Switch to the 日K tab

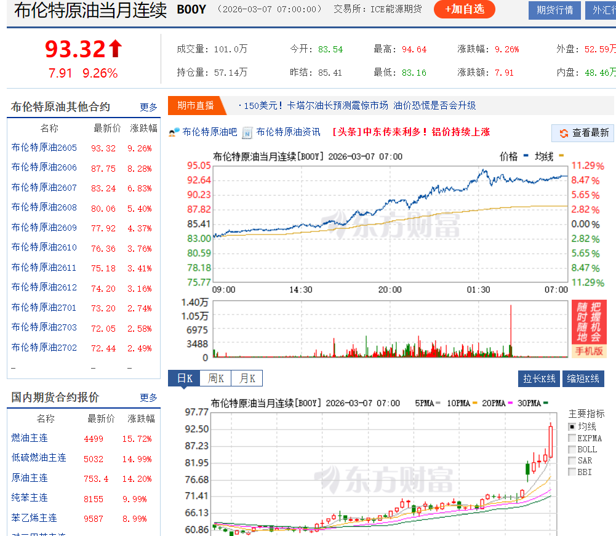[184, 378]
